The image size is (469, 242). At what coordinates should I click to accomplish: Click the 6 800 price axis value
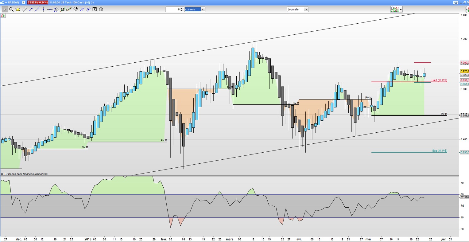(464, 89)
